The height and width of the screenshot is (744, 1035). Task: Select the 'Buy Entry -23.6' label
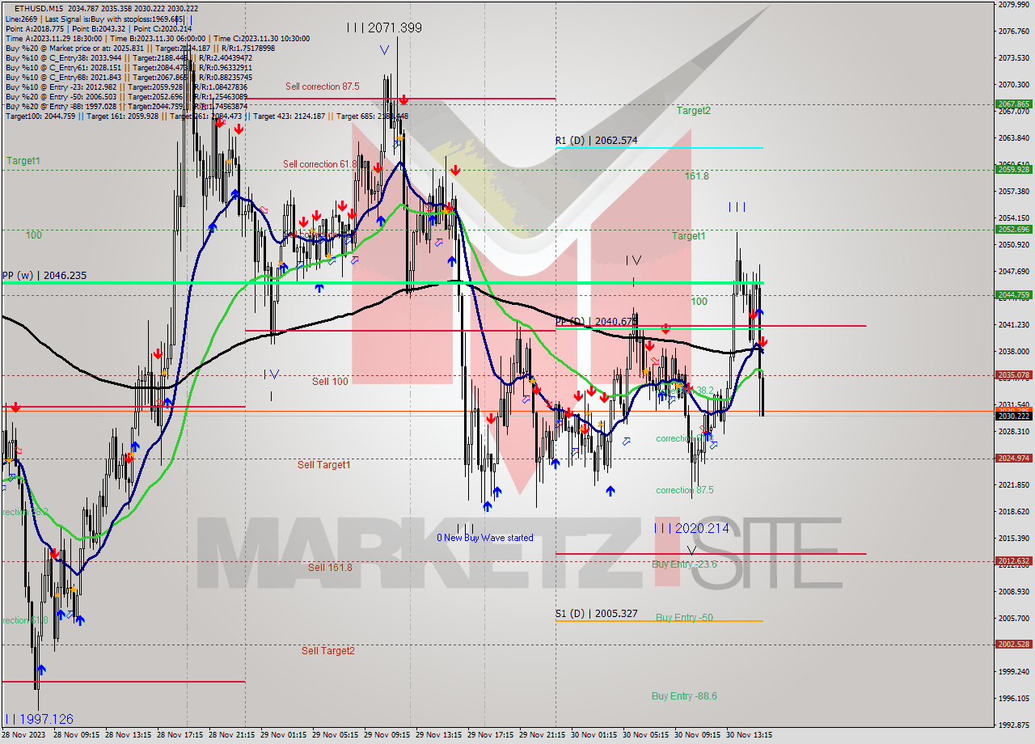point(684,564)
